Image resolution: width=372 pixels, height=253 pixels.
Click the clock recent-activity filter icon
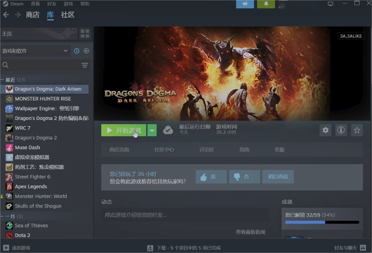coord(77,51)
